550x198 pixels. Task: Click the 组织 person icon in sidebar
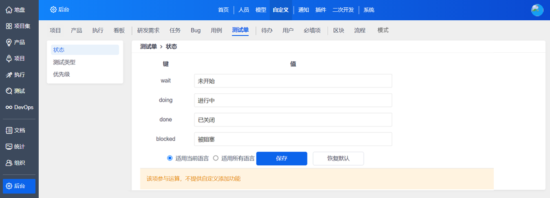(9, 163)
